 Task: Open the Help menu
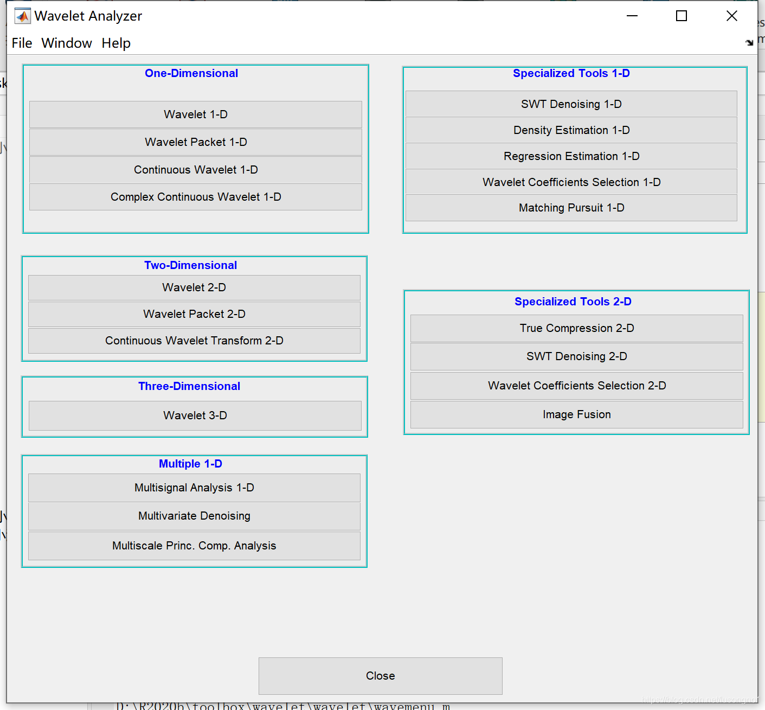(x=116, y=43)
